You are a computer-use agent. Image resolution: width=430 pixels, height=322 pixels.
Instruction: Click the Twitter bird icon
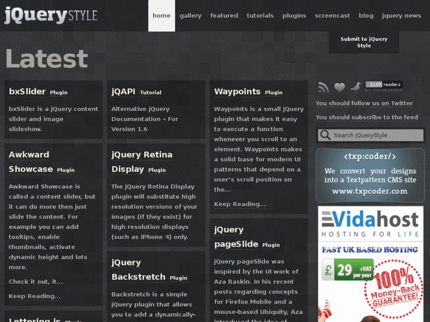coord(355,87)
